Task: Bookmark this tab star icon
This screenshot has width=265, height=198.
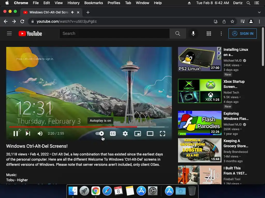Action: pos(232,21)
